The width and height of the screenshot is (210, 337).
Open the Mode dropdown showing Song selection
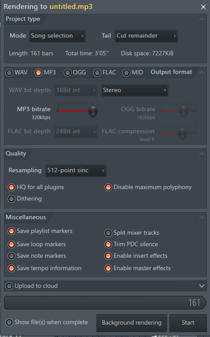[57, 36]
